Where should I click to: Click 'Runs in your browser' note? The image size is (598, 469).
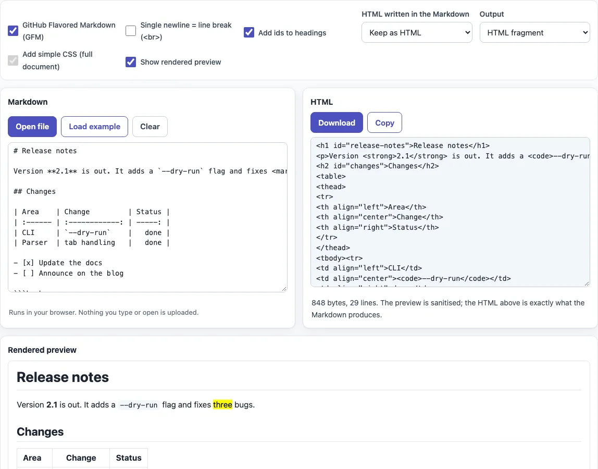(104, 313)
